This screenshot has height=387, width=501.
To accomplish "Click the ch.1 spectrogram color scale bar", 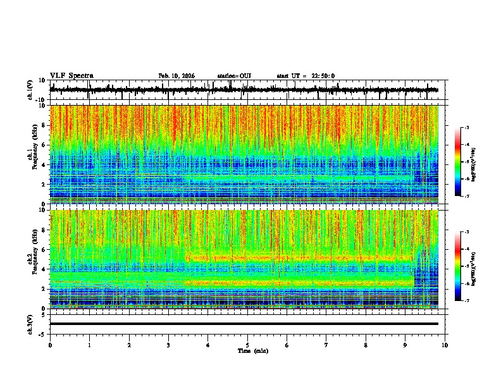I will click(458, 162).
